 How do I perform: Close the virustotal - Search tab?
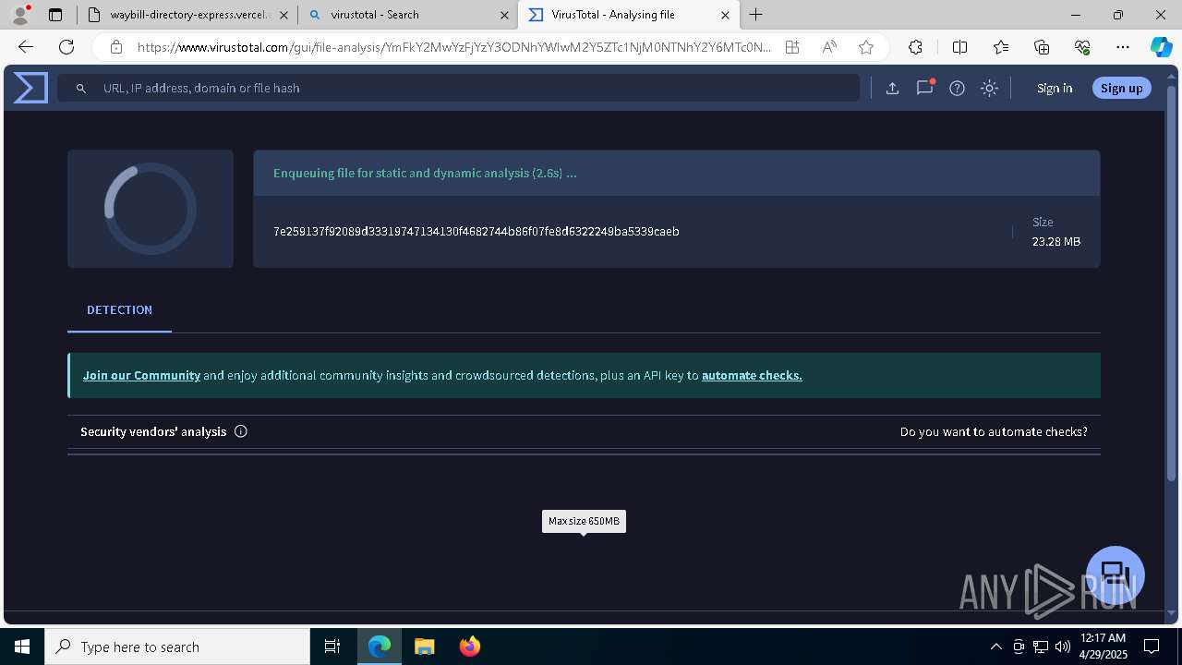point(504,15)
